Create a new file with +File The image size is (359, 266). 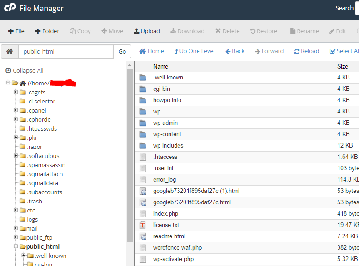(x=16, y=31)
